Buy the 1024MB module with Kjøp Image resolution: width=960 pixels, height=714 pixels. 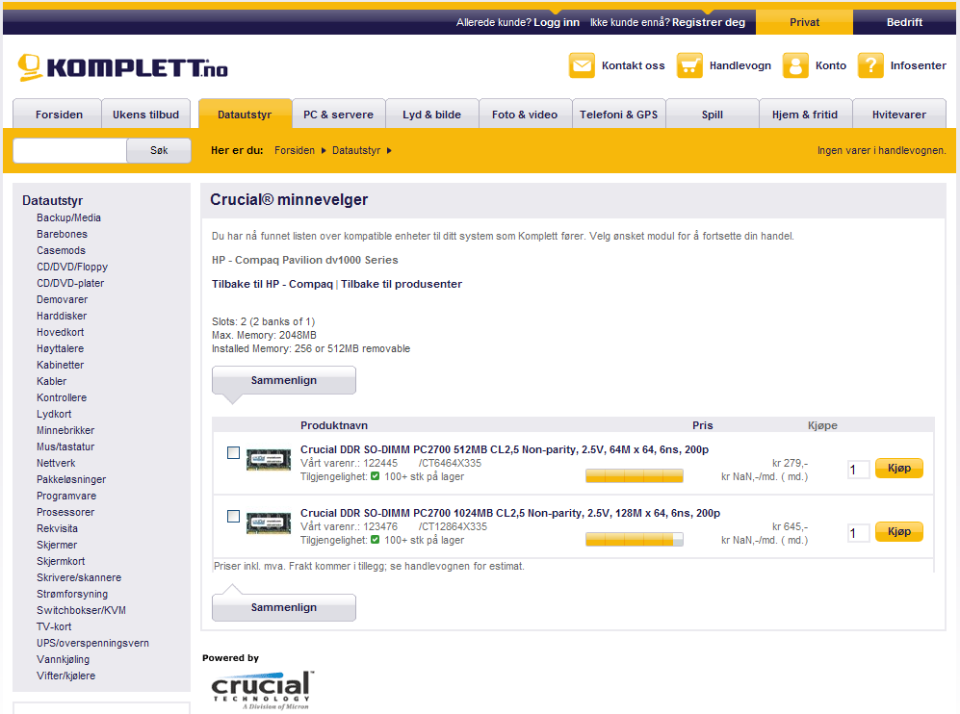coord(898,532)
